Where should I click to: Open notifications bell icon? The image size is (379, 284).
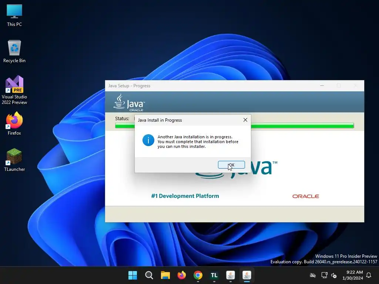(369, 275)
